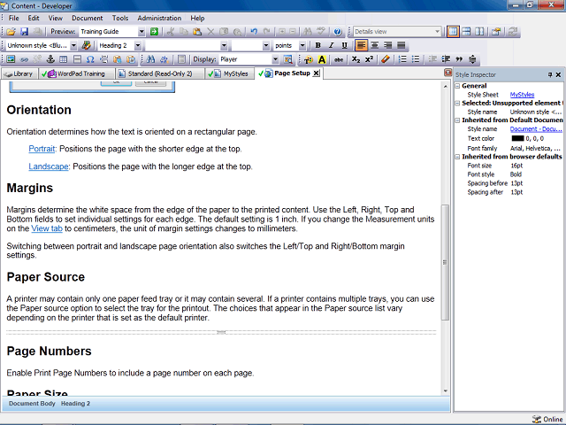Toggle left text alignment
Image resolution: width=566 pixels, height=425 pixels.
pos(362,45)
